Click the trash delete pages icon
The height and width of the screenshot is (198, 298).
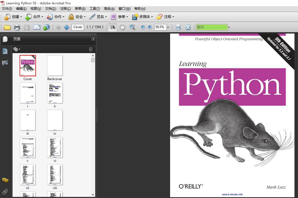pyautogui.click(x=91, y=49)
